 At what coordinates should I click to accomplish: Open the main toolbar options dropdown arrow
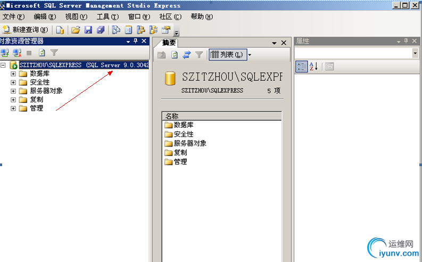tap(177, 33)
